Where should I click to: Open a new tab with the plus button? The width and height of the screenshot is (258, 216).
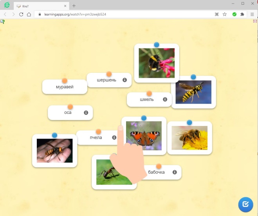point(74,6)
